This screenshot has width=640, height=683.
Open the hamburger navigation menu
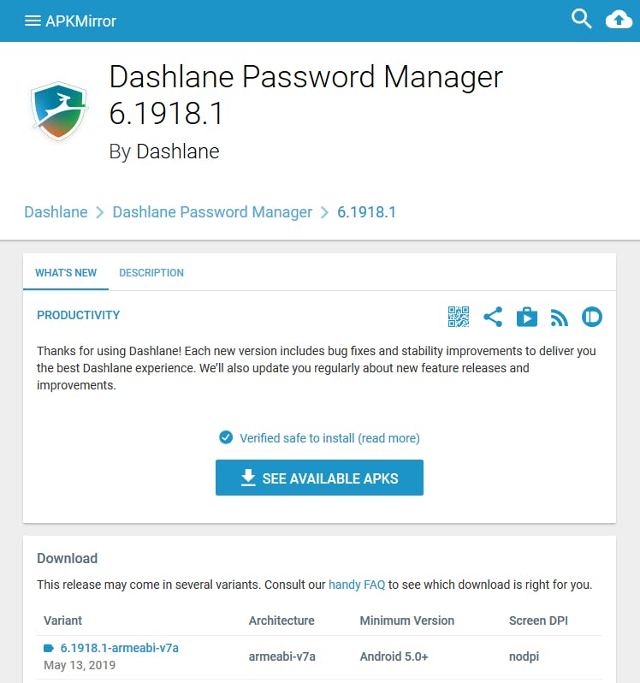[x=33, y=21]
